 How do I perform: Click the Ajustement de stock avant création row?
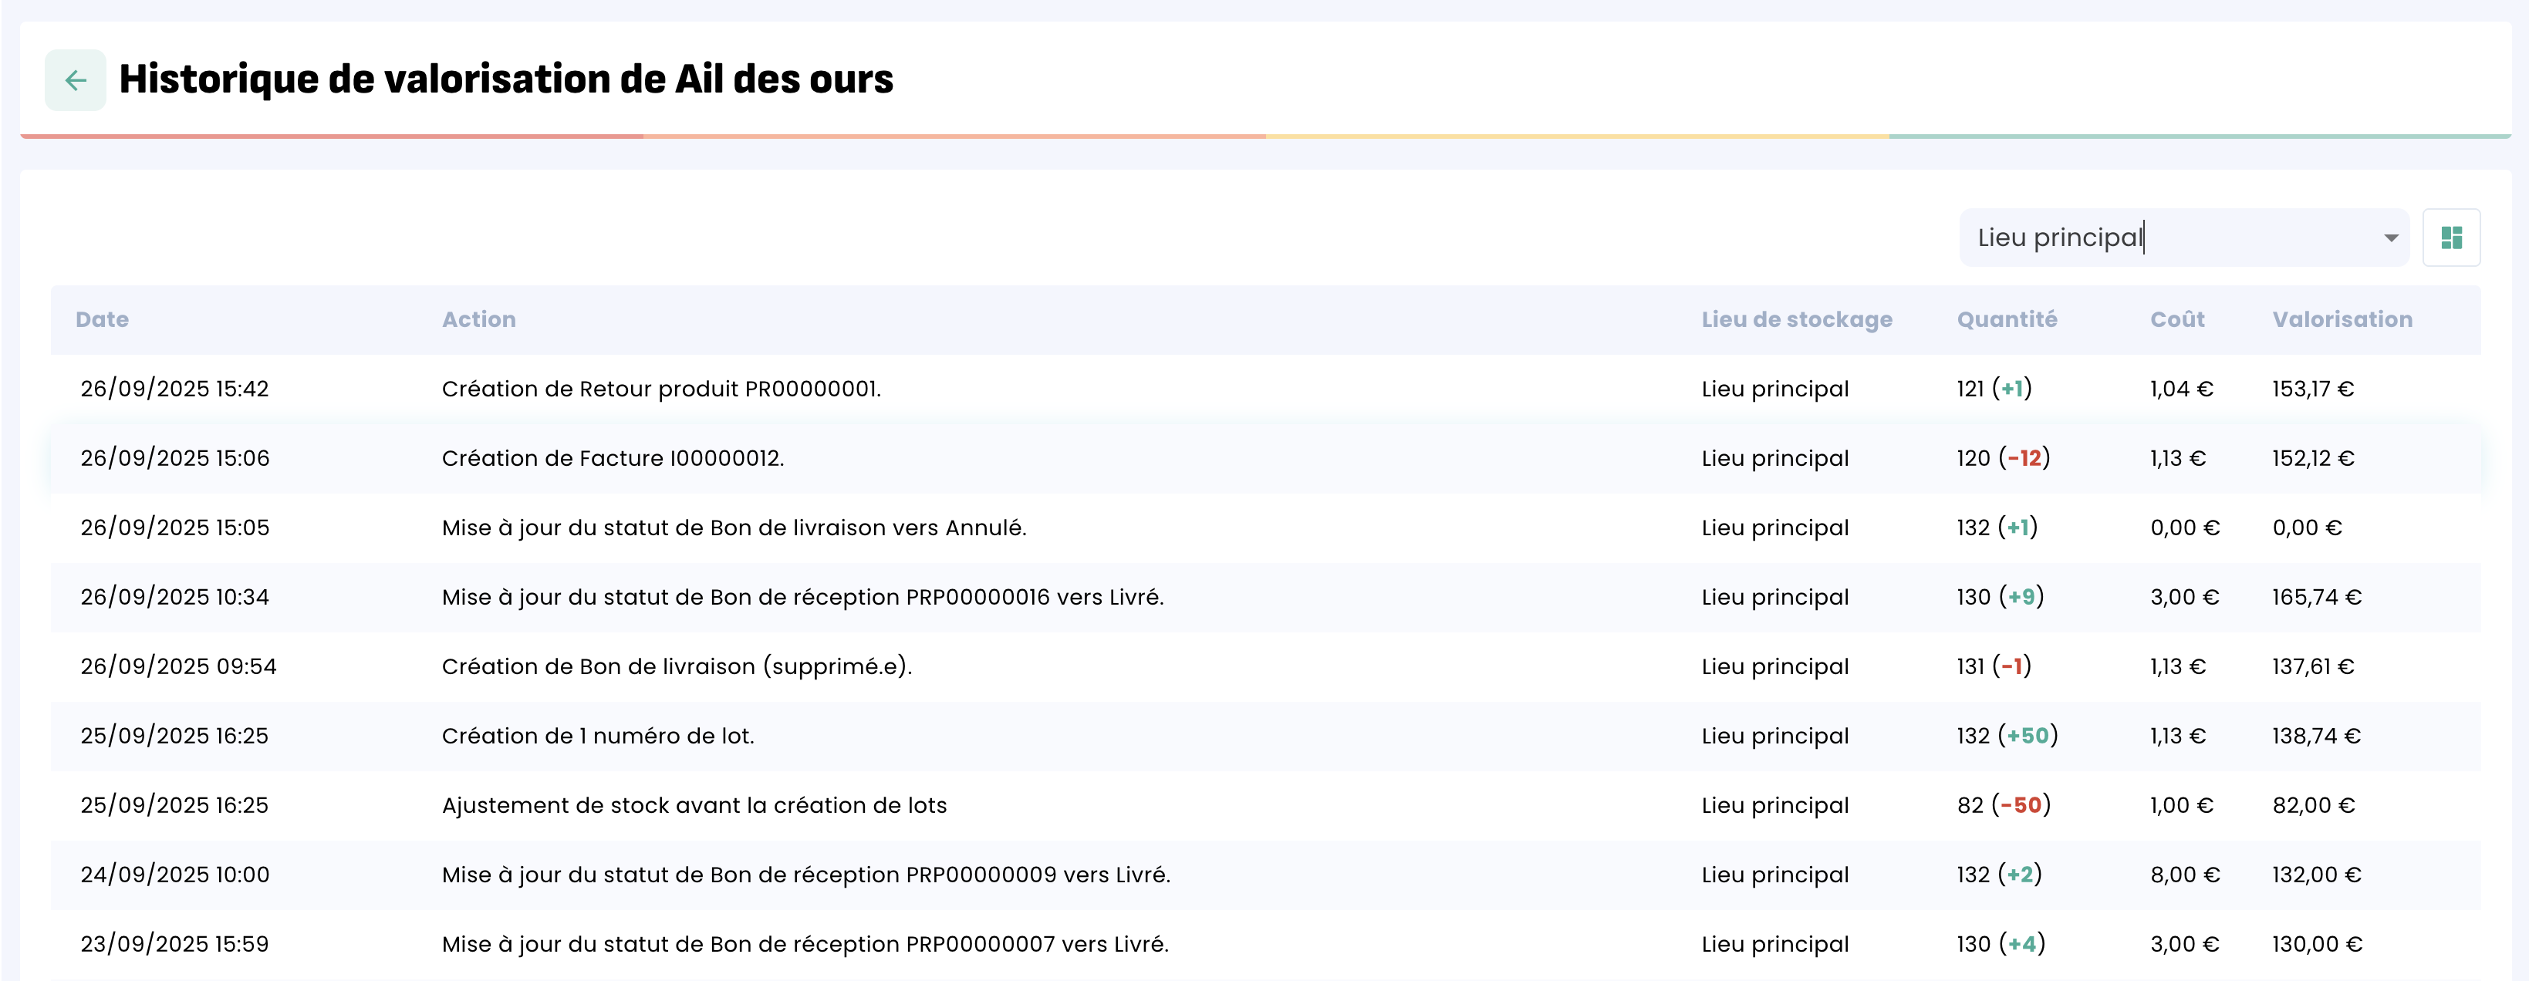pyautogui.click(x=694, y=805)
